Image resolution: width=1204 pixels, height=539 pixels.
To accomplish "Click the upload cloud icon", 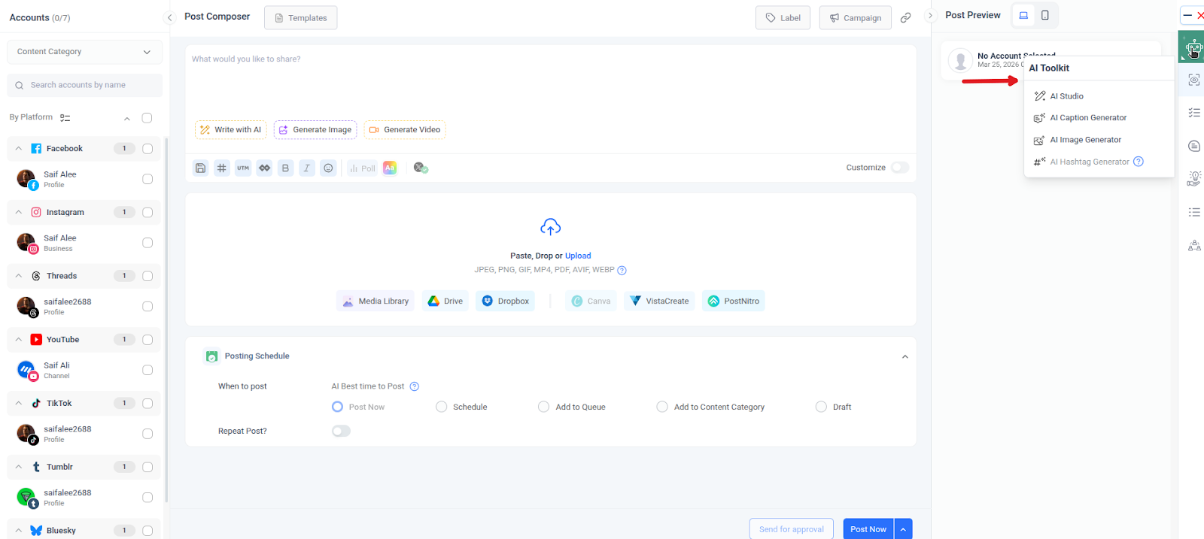I will (551, 226).
